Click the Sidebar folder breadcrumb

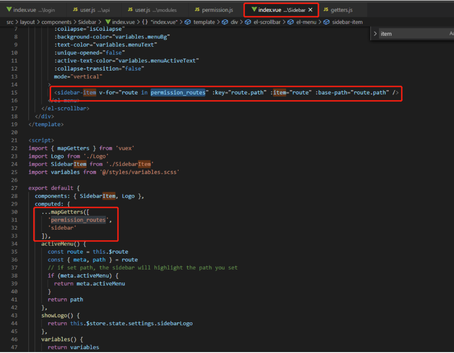coord(87,22)
